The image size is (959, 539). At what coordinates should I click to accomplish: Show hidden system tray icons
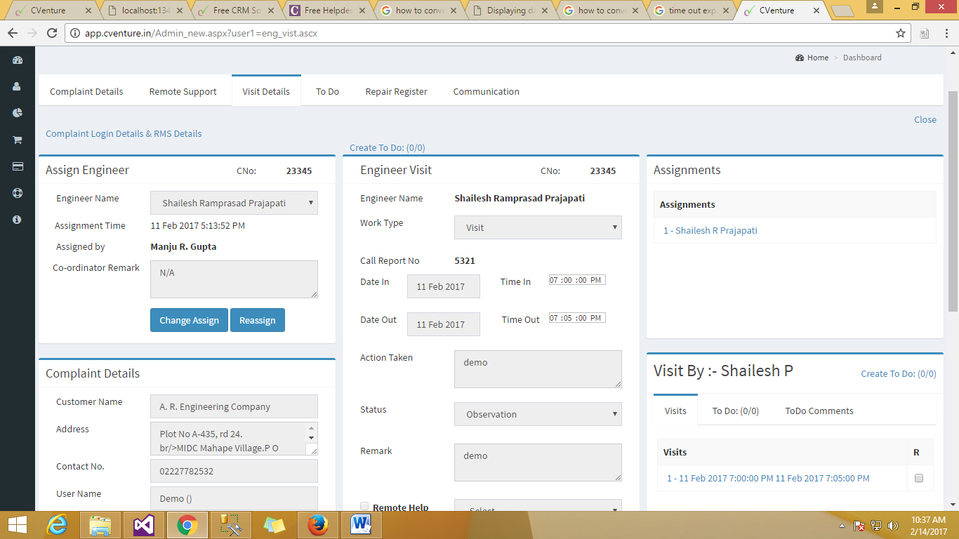click(842, 525)
